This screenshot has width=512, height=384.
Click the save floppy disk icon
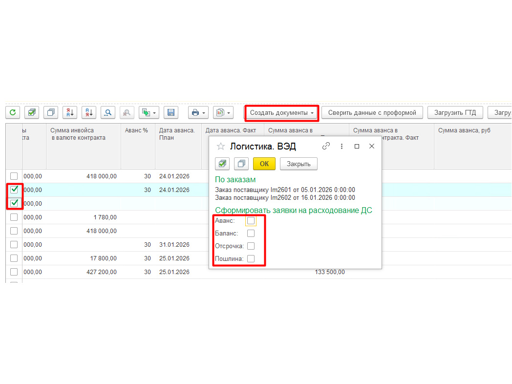[171, 113]
